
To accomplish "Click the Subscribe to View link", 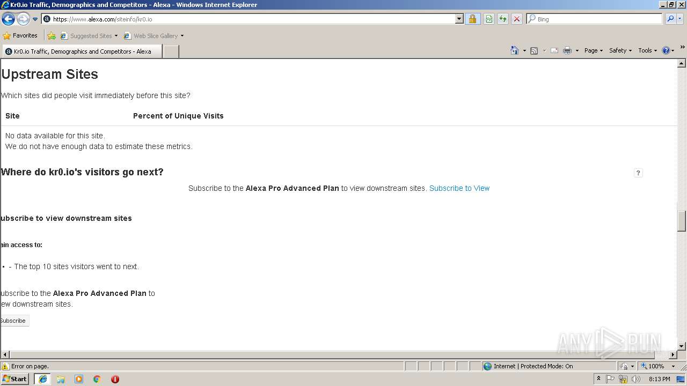I will click(459, 188).
